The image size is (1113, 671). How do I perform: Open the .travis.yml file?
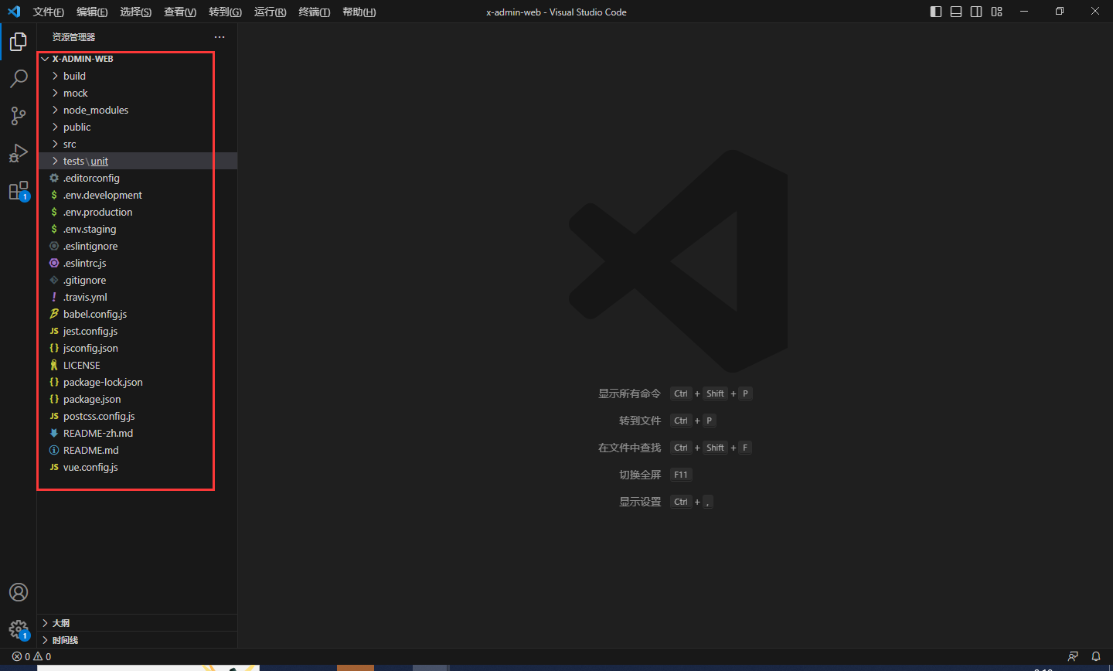(138, 297)
